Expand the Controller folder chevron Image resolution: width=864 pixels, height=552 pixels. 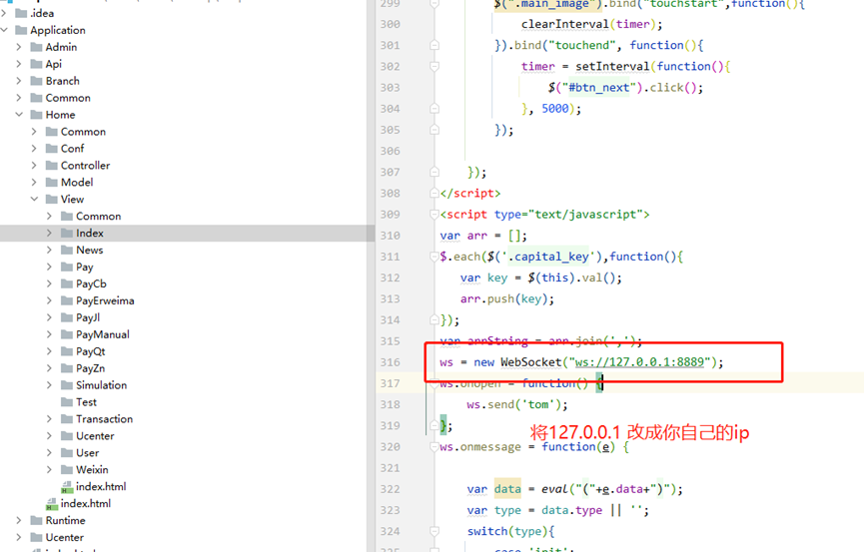click(34, 166)
